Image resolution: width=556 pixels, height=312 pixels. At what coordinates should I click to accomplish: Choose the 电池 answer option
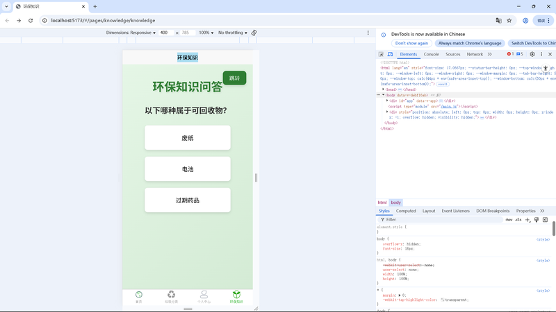tap(188, 168)
